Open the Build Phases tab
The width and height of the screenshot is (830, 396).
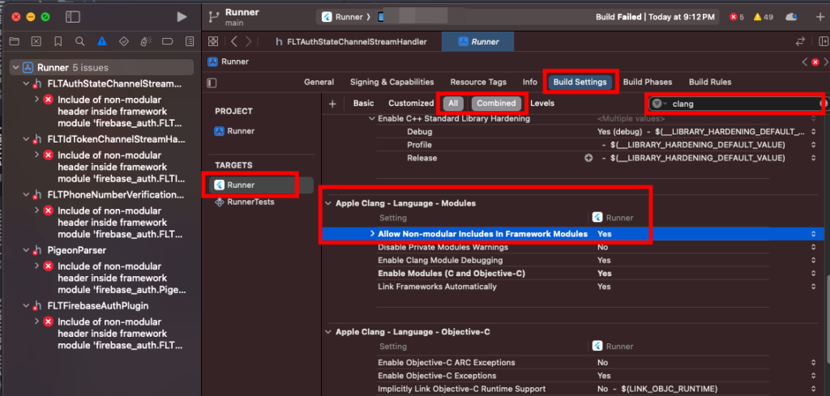click(x=648, y=82)
